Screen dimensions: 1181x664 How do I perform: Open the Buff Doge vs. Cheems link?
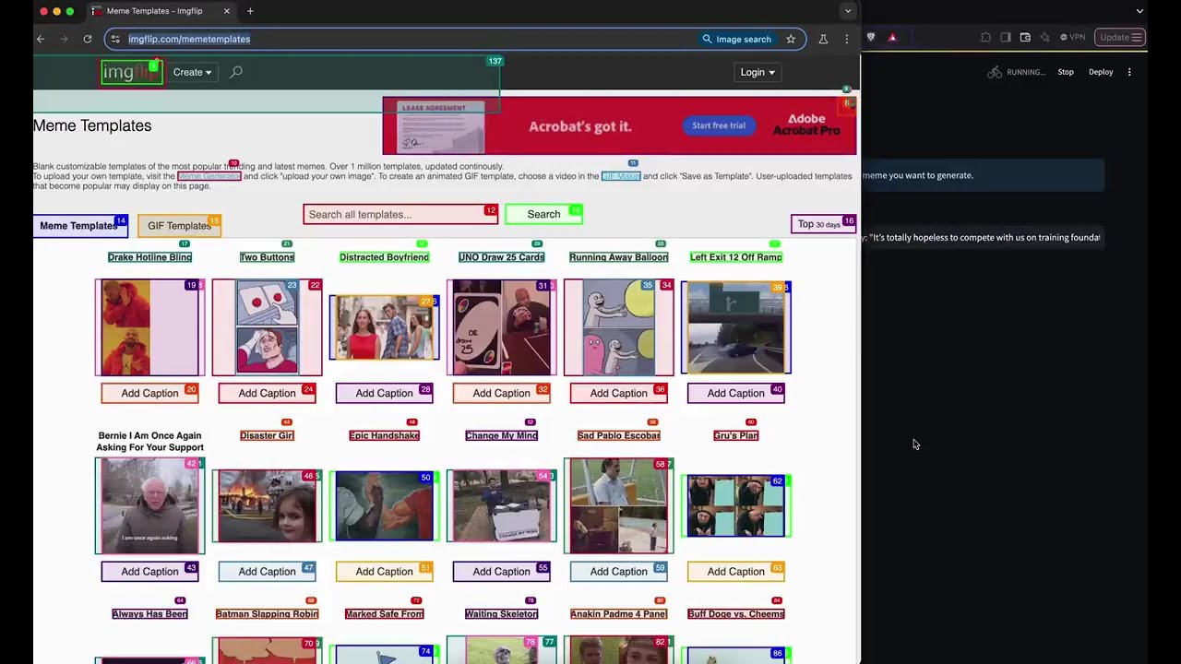[x=735, y=614]
